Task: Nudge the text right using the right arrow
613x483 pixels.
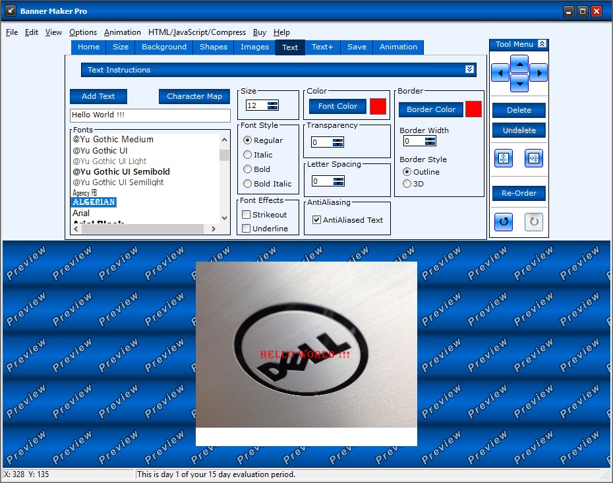Action: tap(539, 73)
